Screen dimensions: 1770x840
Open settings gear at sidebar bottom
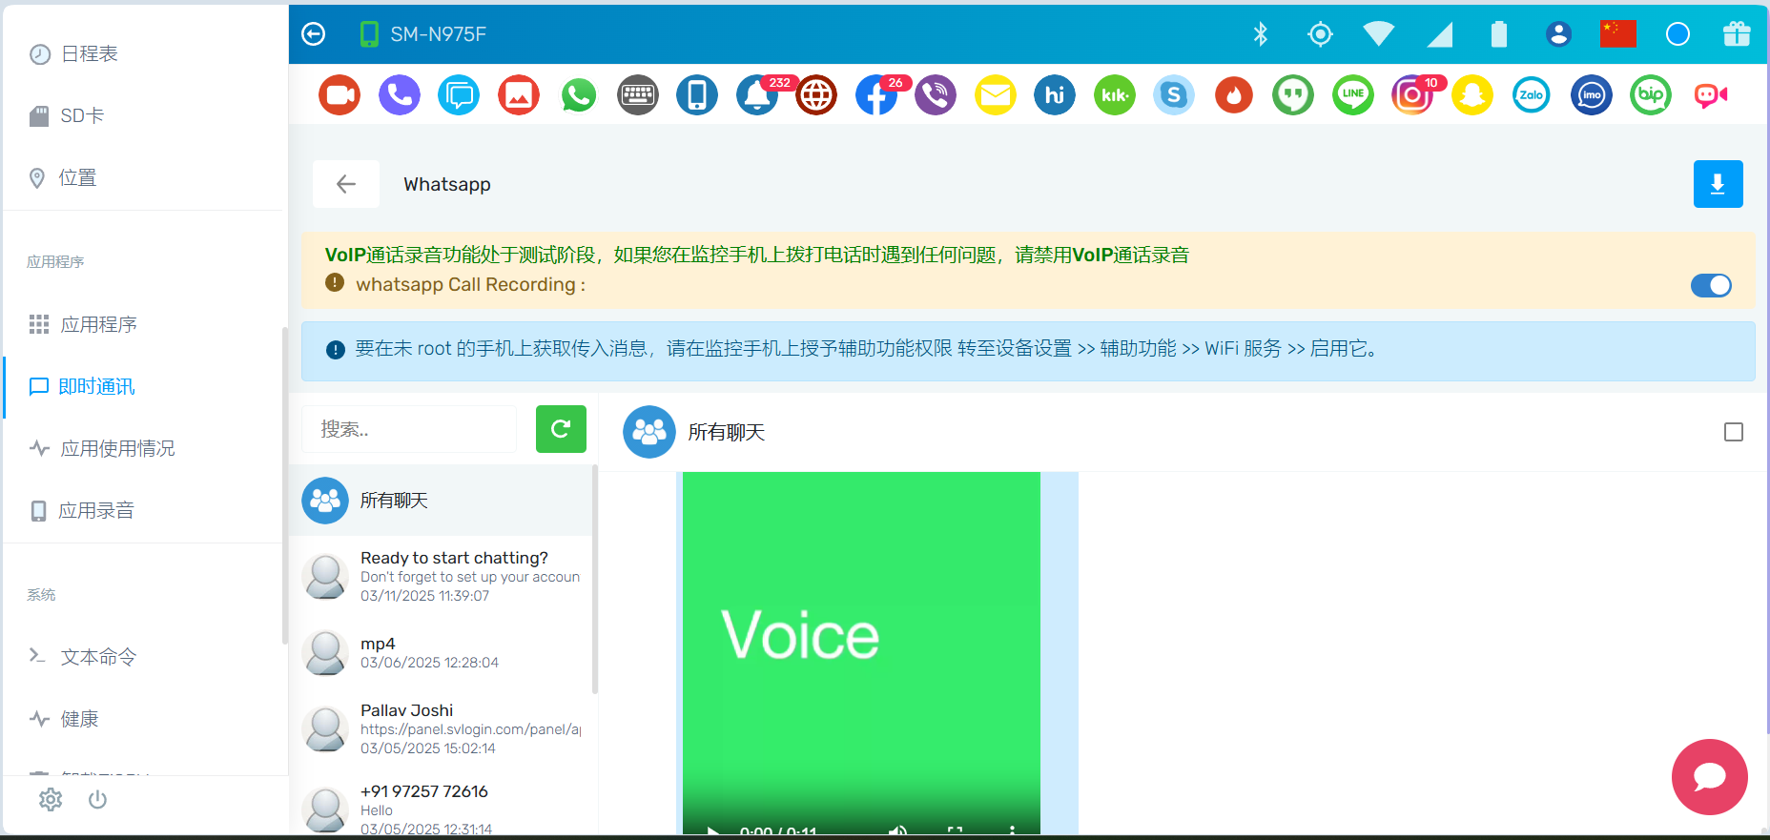[51, 800]
